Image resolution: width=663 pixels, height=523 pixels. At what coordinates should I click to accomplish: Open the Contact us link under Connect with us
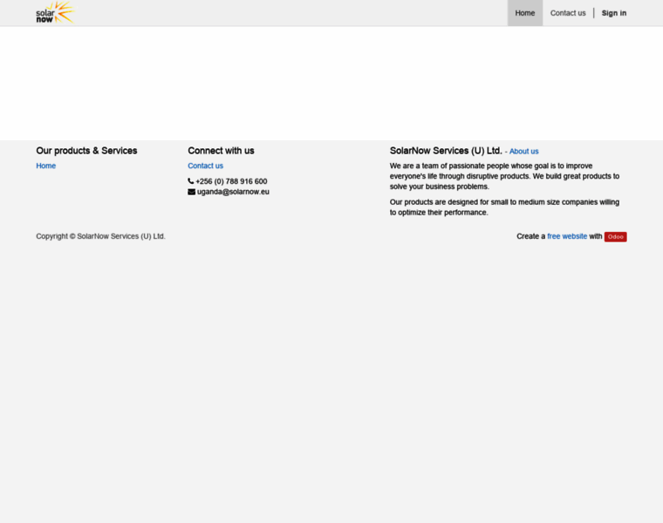click(205, 166)
